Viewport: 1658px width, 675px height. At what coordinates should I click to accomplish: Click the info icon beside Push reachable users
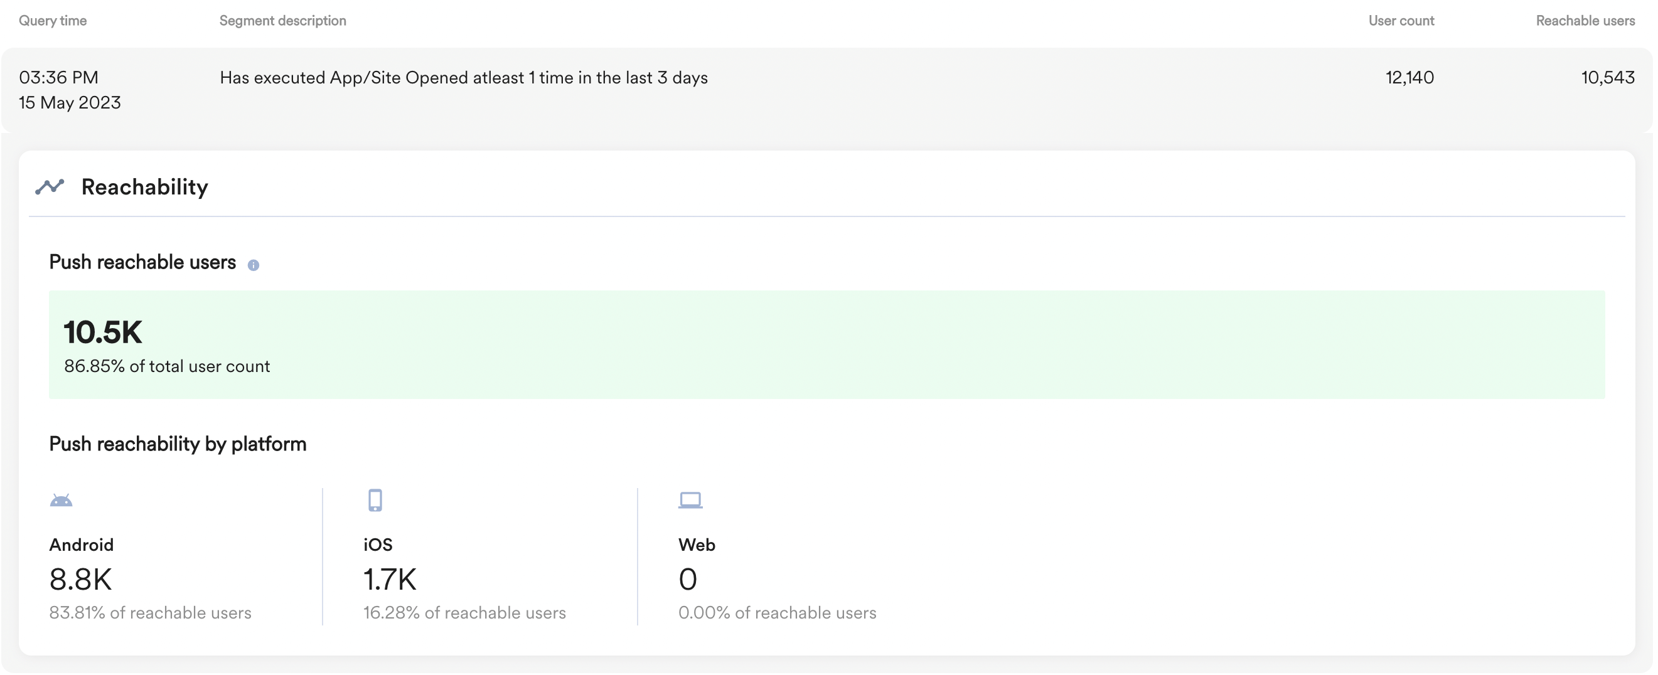click(254, 265)
